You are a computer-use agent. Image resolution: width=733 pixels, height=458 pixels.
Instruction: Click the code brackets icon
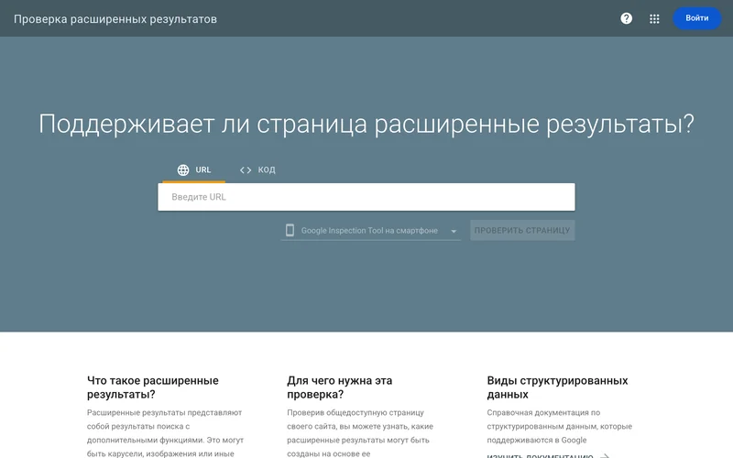[x=246, y=170]
